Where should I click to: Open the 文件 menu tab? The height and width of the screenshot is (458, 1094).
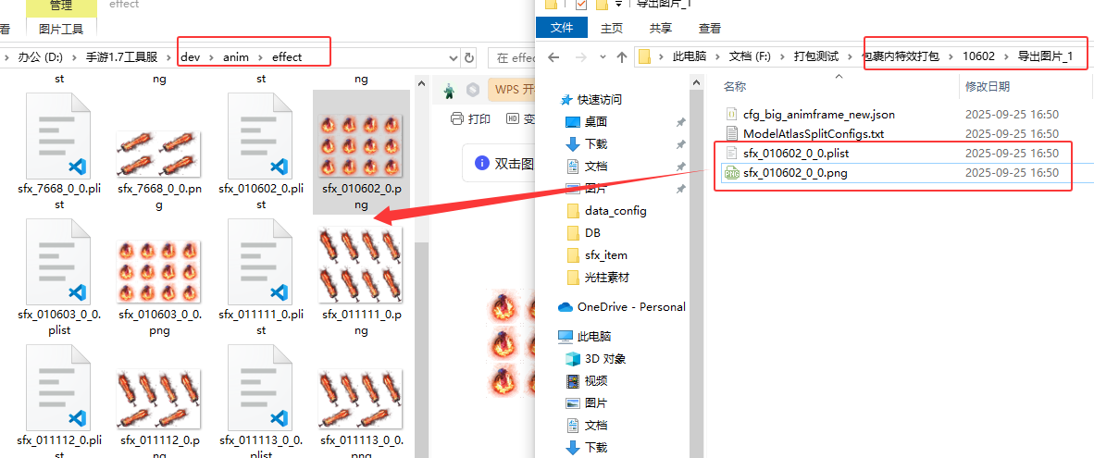point(562,29)
